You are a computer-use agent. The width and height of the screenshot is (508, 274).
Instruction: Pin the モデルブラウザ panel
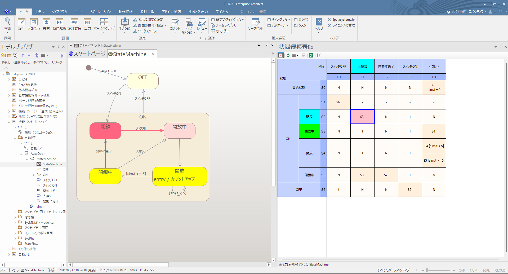(58, 47)
